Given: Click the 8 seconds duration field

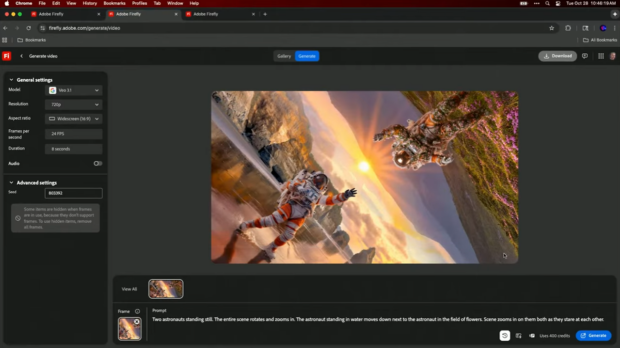Looking at the screenshot, I should click(74, 149).
